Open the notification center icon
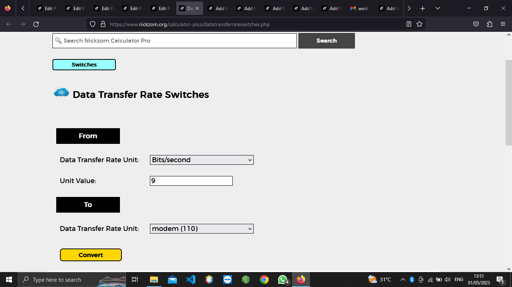The height and width of the screenshot is (287, 512). coord(500,280)
